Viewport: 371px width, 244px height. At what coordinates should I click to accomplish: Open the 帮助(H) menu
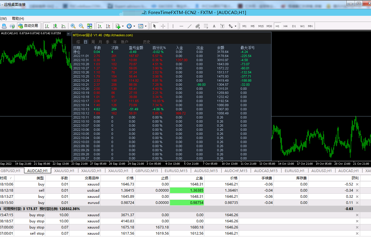(x=18, y=18)
